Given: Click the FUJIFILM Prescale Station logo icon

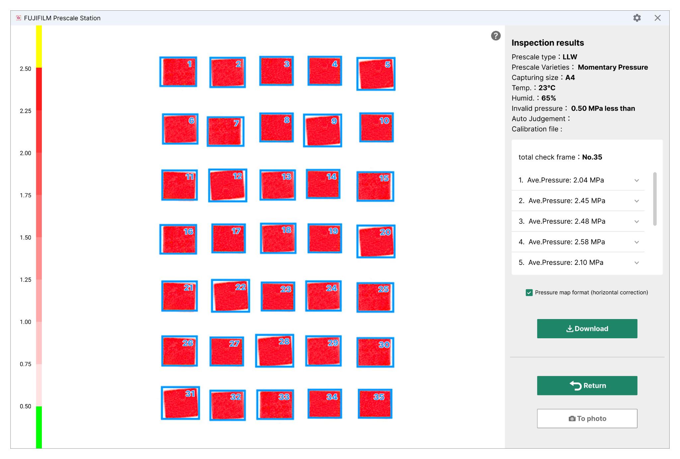Looking at the screenshot, I should click(19, 18).
